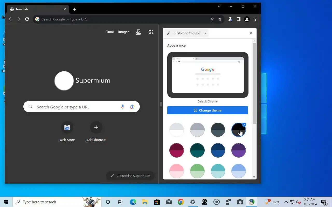The width and height of the screenshot is (332, 207).
Task: Click the Supermium globe icon on the taskbar
Action: [251, 202]
